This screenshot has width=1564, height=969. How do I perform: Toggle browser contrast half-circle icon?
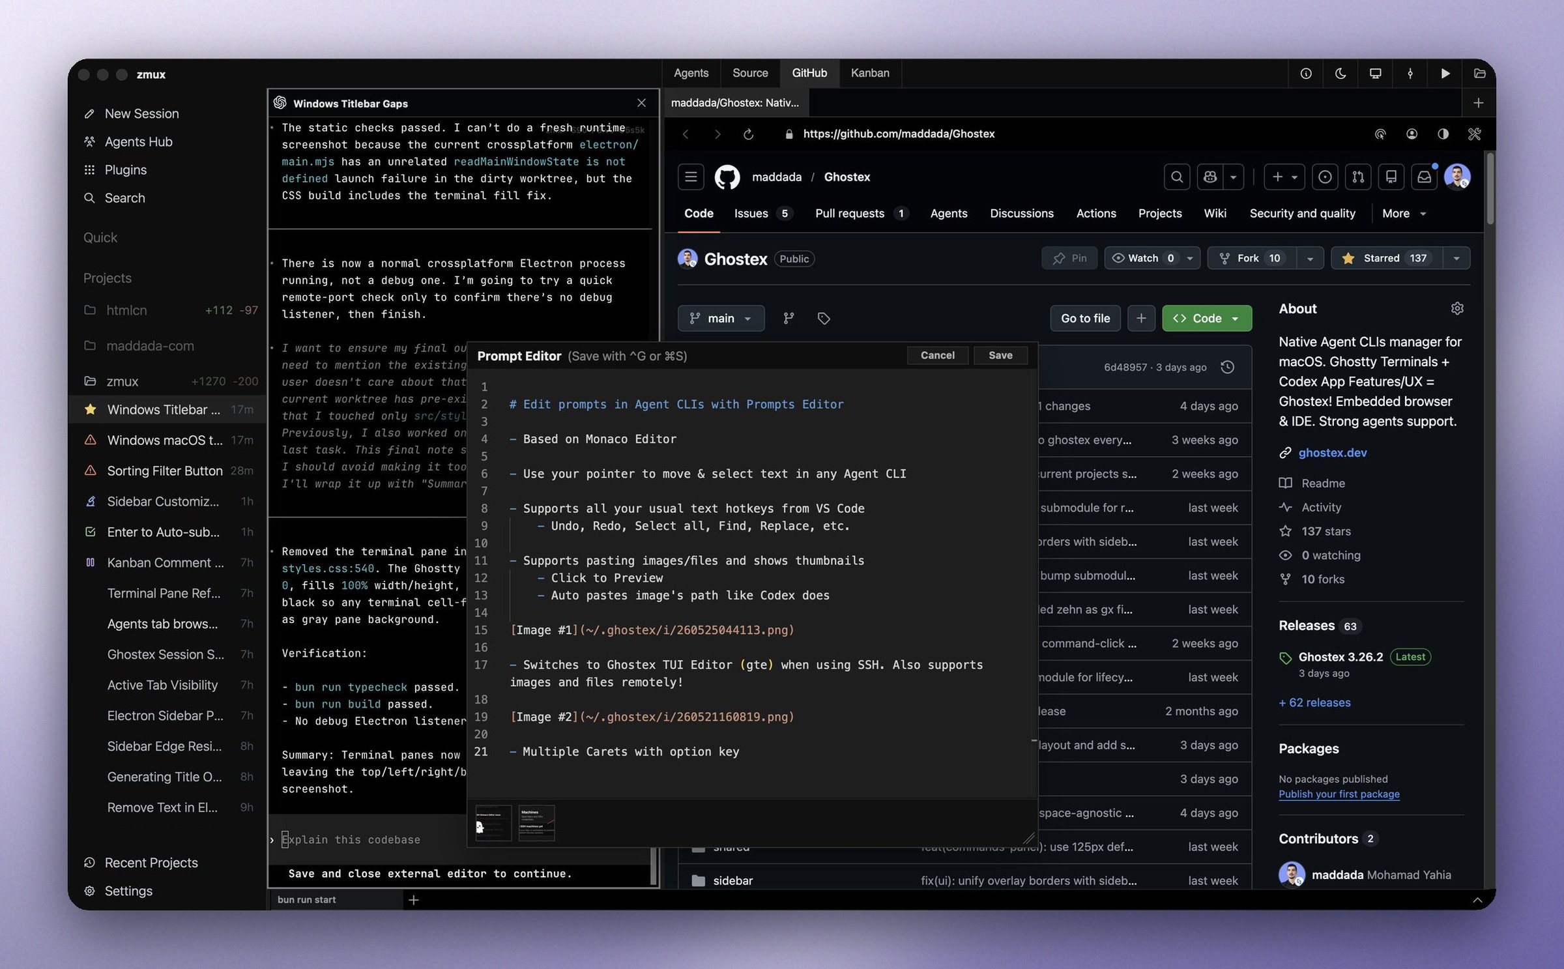(x=1443, y=134)
